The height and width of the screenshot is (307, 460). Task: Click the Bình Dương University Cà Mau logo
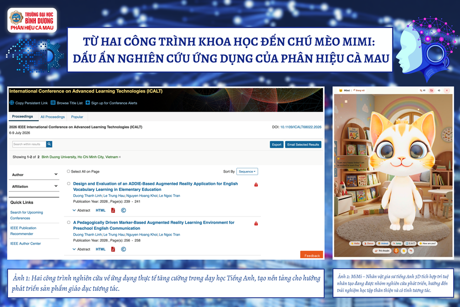pyautogui.click(x=32, y=20)
